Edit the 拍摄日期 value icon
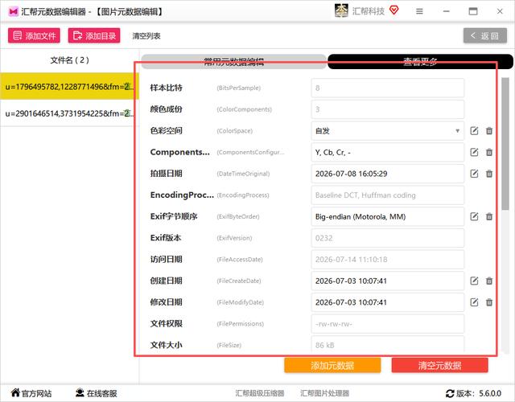515x402 pixels. tap(474, 174)
